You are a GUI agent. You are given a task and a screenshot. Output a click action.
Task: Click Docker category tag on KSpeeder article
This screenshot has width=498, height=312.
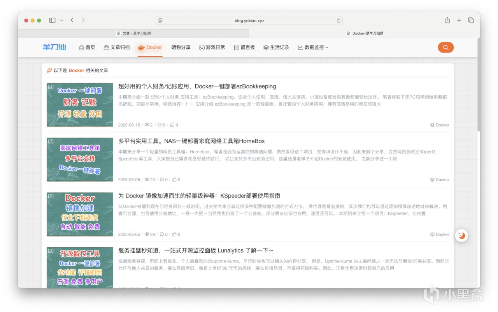pos(439,234)
